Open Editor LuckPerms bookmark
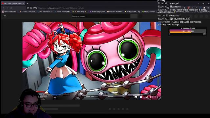The image size is (210, 118). pyautogui.click(x=149, y=12)
